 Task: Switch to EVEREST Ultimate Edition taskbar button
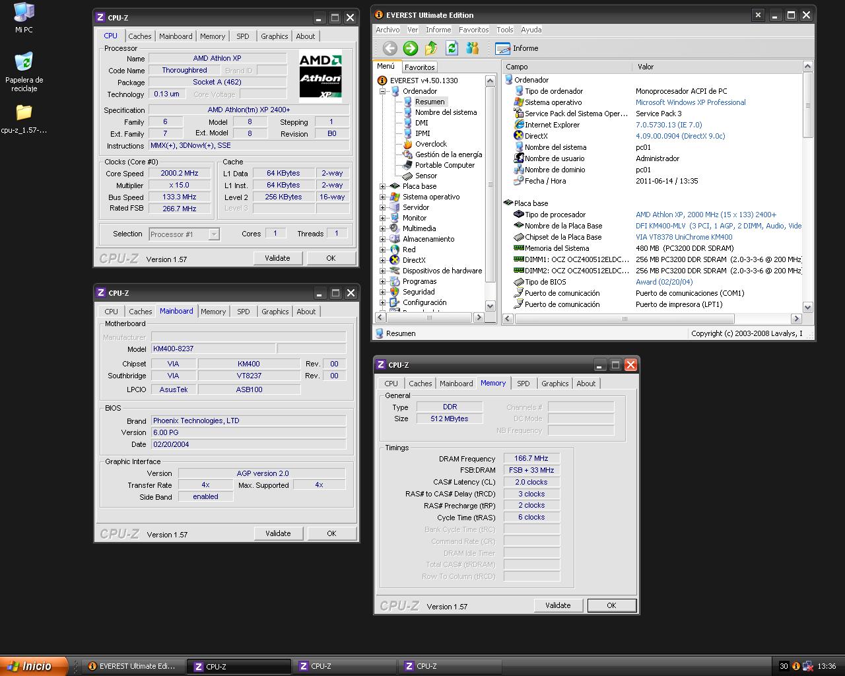coord(132,666)
